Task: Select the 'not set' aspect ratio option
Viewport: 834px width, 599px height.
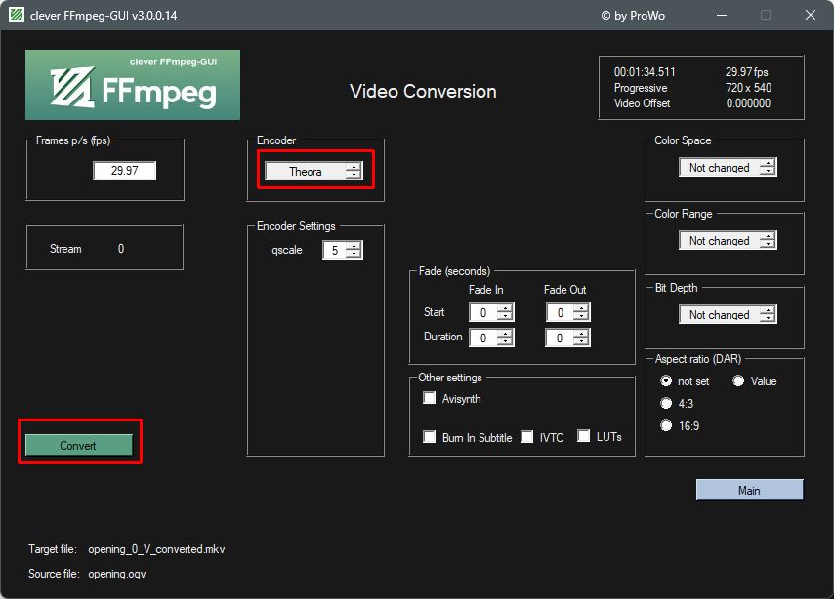Action: 666,380
